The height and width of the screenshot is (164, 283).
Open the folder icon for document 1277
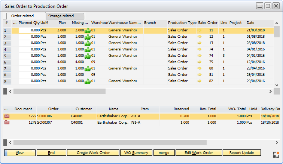[7, 116]
